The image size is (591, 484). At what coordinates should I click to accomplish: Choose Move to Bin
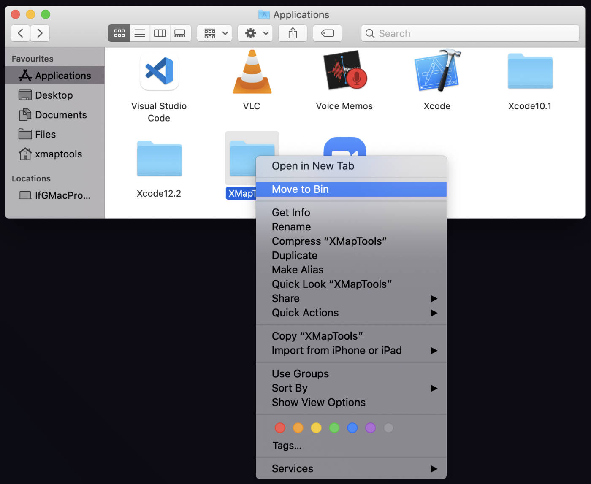351,189
